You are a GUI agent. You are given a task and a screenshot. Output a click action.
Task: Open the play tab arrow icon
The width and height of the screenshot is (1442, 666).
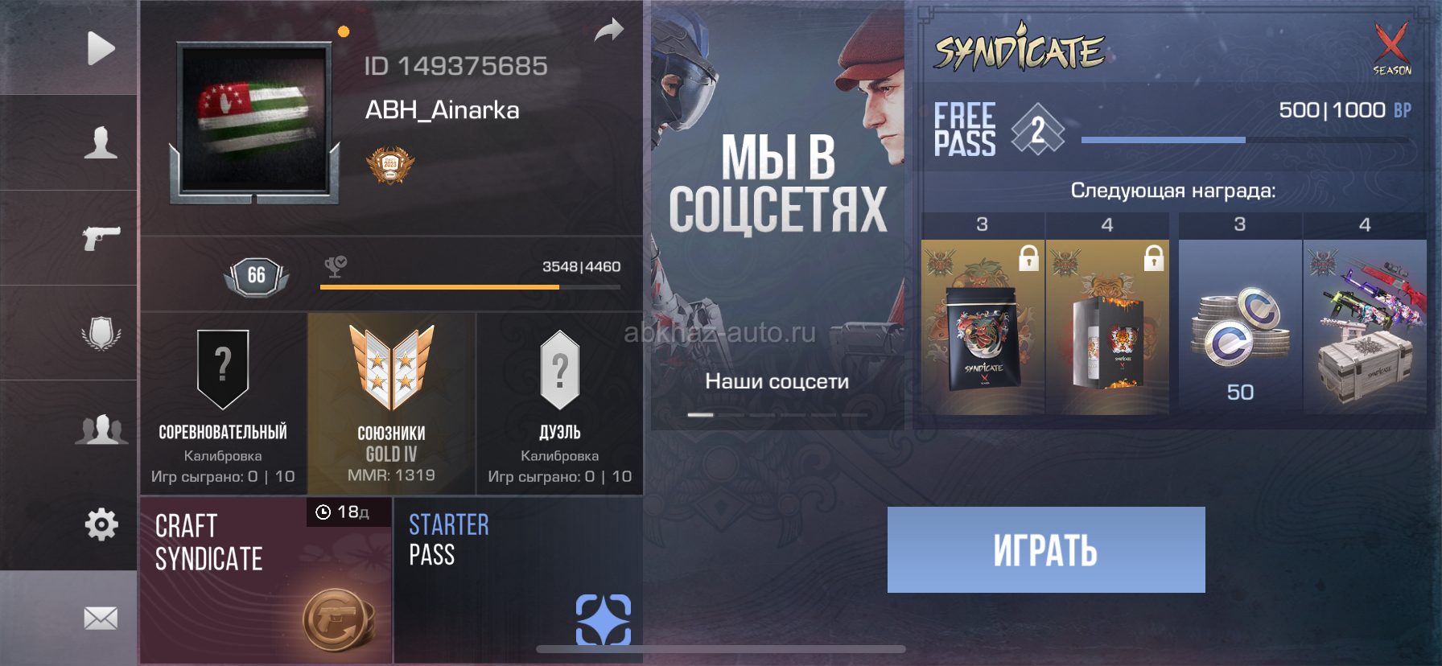pyautogui.click(x=101, y=48)
